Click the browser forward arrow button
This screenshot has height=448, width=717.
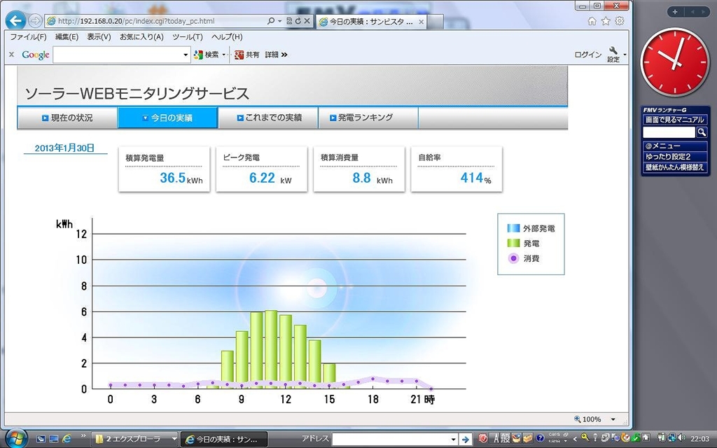point(35,20)
